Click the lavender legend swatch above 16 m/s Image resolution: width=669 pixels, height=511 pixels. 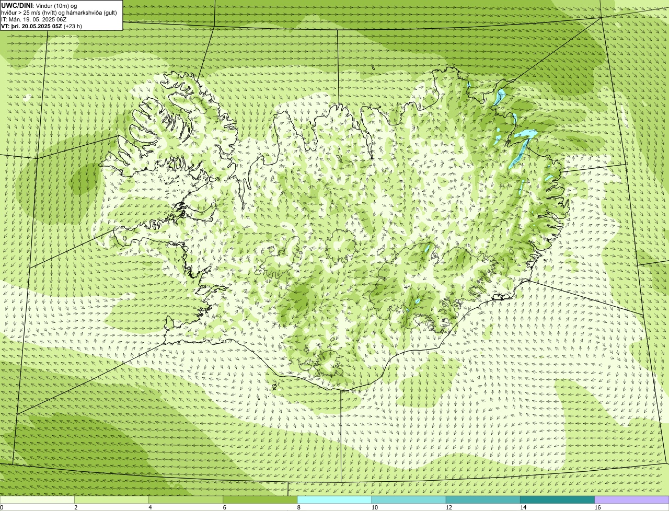tap(632, 500)
